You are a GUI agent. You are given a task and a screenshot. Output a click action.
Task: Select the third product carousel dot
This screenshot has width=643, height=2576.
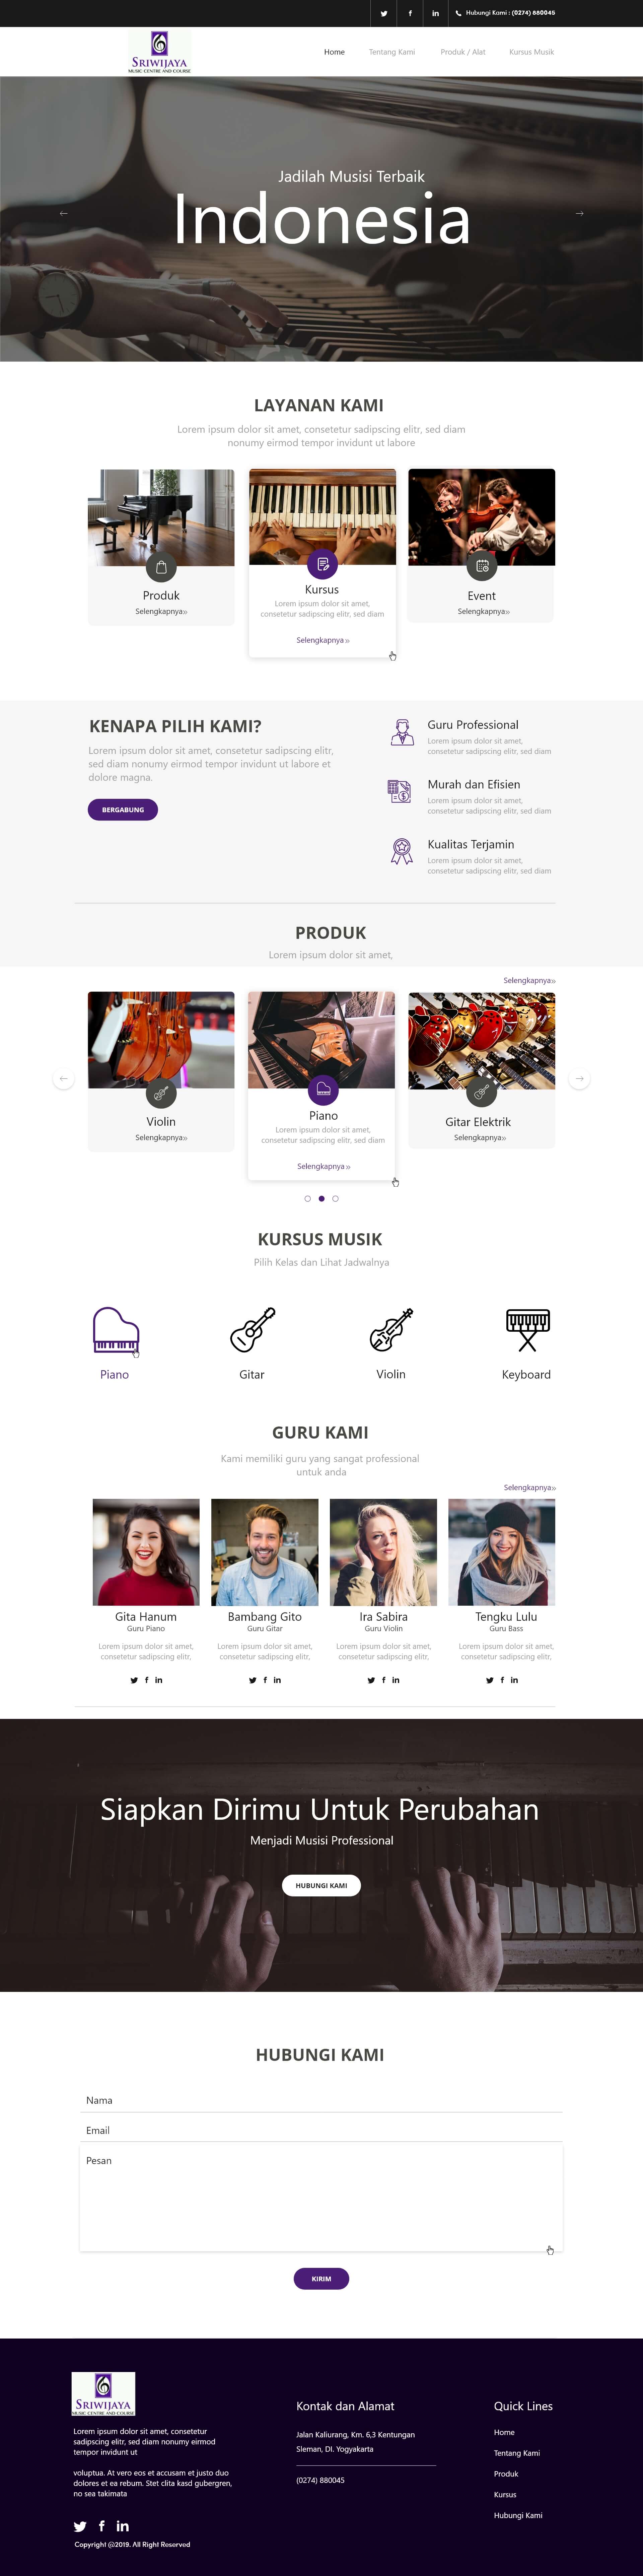(x=335, y=1198)
